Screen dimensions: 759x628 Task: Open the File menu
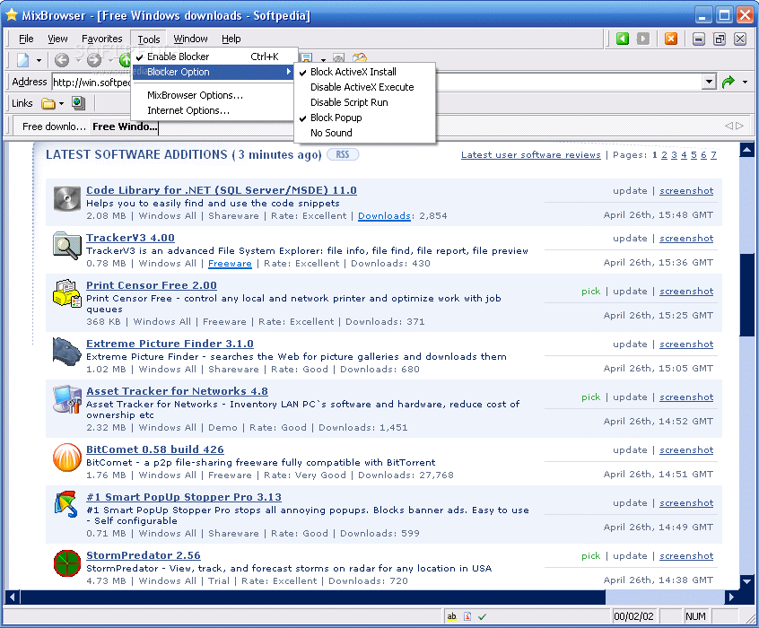[x=26, y=39]
